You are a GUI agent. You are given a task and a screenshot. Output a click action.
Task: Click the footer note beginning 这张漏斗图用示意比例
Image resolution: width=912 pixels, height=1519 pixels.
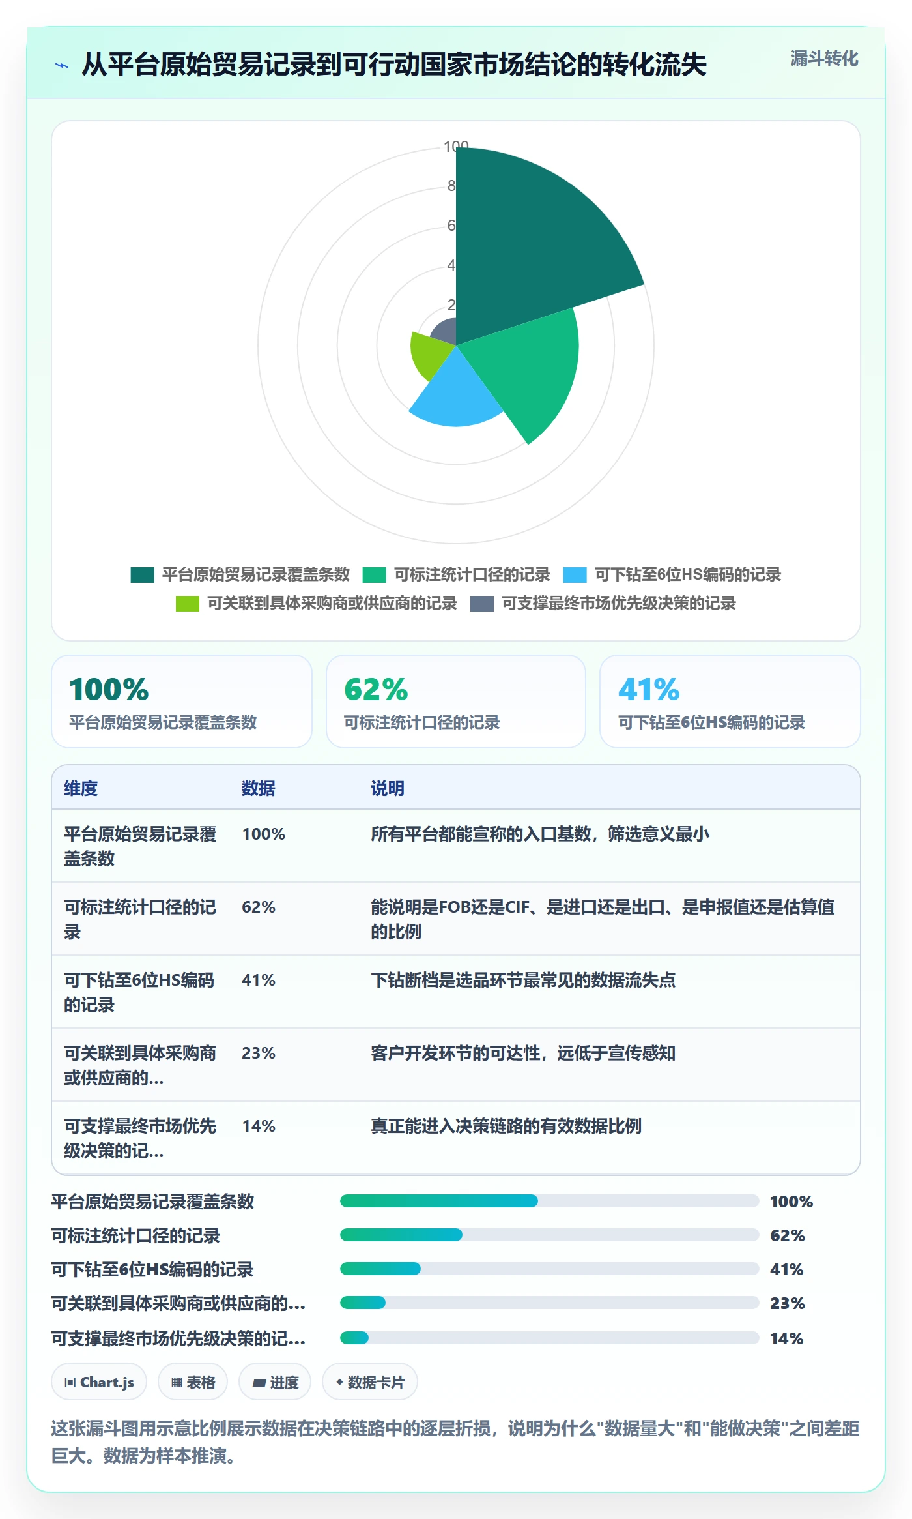[x=455, y=1442]
